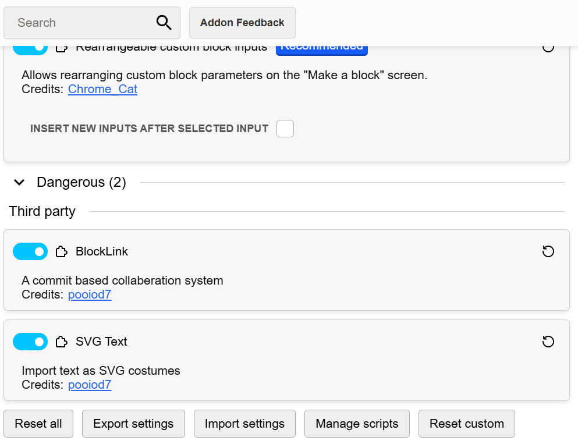This screenshot has width=578, height=444.
Task: Collapse the Dangerous (2) section
Action: click(20, 183)
